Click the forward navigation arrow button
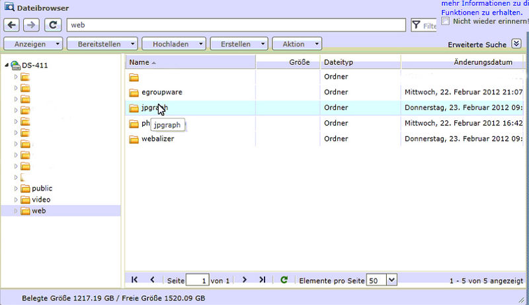 31,26
